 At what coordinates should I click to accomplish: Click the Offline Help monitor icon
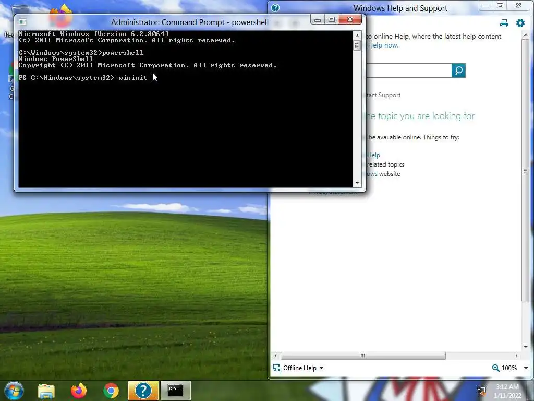(x=277, y=368)
